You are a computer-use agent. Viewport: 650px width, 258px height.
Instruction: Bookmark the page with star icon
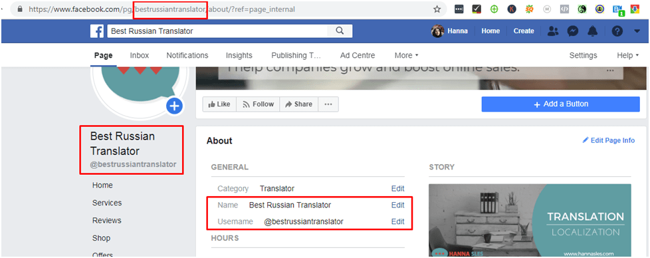tap(437, 9)
